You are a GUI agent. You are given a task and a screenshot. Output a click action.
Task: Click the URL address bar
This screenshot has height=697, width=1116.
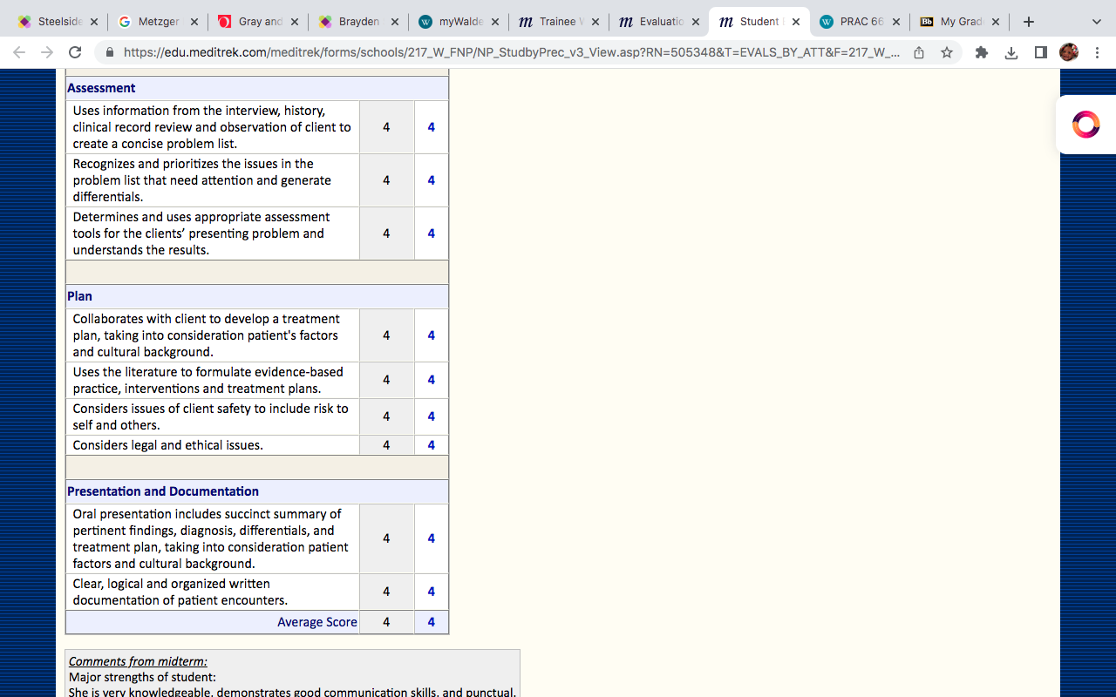511,52
